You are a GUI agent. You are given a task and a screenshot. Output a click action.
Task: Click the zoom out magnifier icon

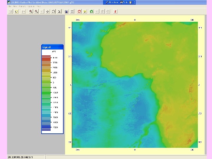pos(36,11)
